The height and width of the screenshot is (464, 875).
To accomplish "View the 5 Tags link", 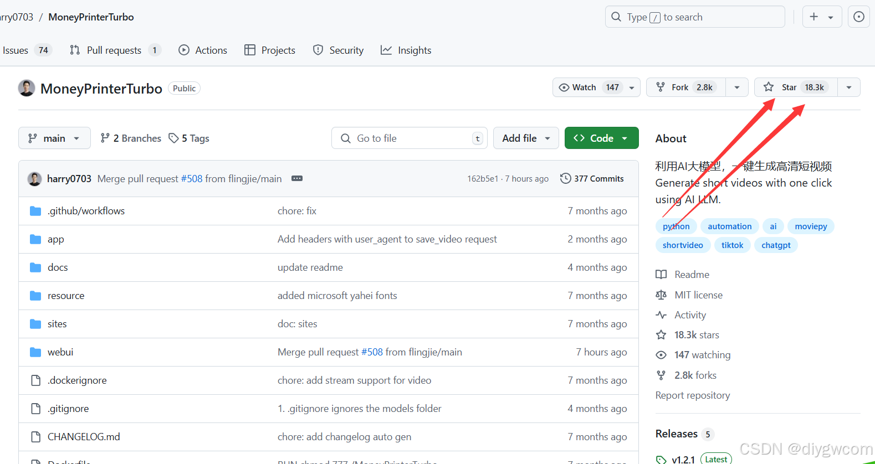I will (189, 138).
